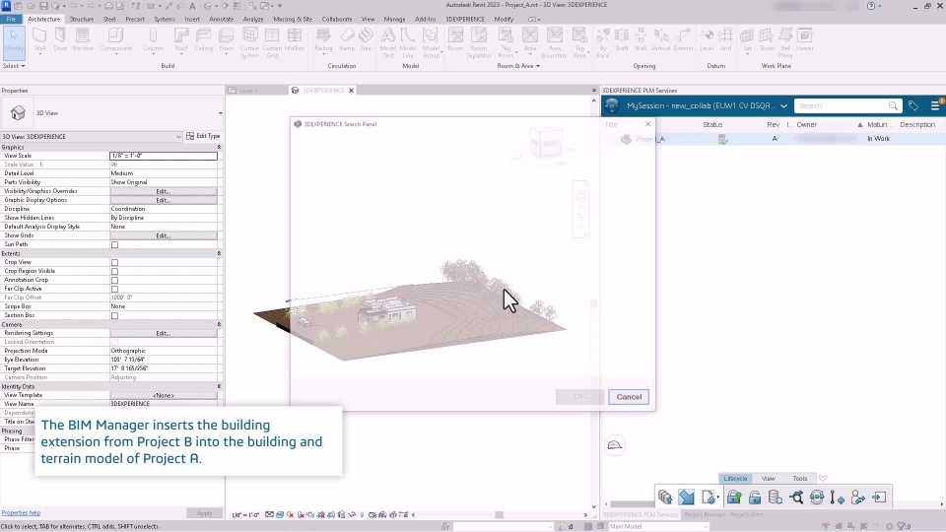This screenshot has width=946, height=532.
Task: Open the Structure ribbon tab
Action: 82,19
